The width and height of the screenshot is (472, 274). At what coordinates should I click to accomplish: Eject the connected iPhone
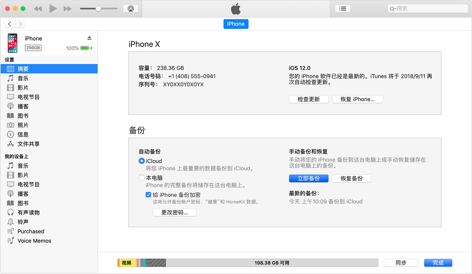pos(89,38)
